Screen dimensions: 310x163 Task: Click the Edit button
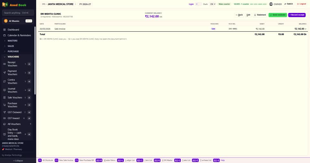point(248,15)
